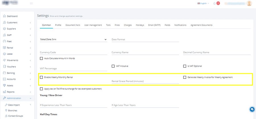Click the Staff person icon
Image resolution: width=256 pixels, height=119 pixels.
(5, 35)
